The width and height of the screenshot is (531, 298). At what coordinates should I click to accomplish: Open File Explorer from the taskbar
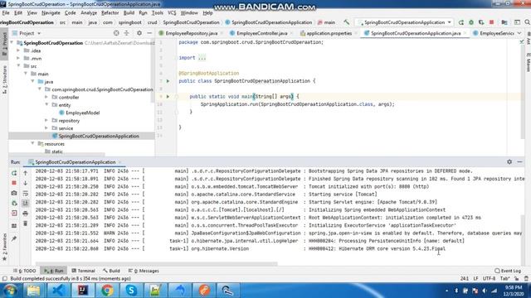(x=33, y=291)
